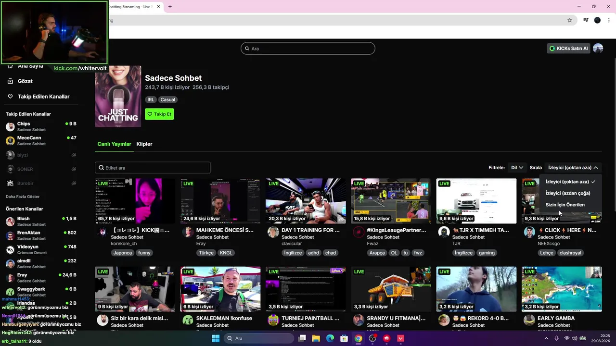This screenshot has height=346, width=616.
Task: Open SKALEDMAN !konfuse stream thumbnail
Action: click(x=220, y=289)
